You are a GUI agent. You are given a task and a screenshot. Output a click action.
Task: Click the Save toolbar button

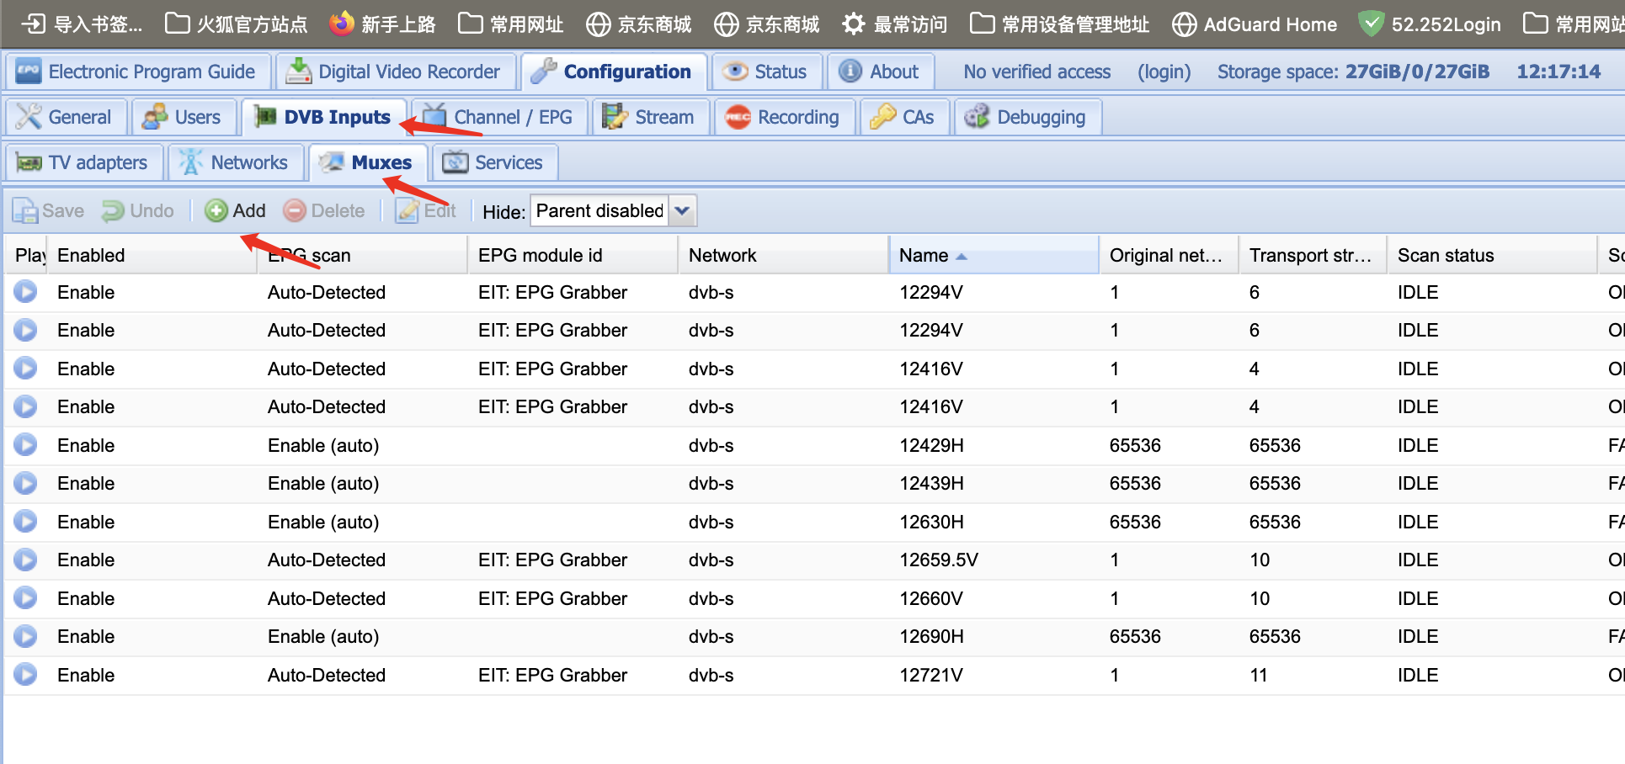[x=49, y=211]
